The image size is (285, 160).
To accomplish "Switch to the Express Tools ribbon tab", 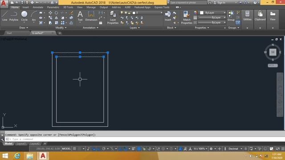I will click(162, 7).
